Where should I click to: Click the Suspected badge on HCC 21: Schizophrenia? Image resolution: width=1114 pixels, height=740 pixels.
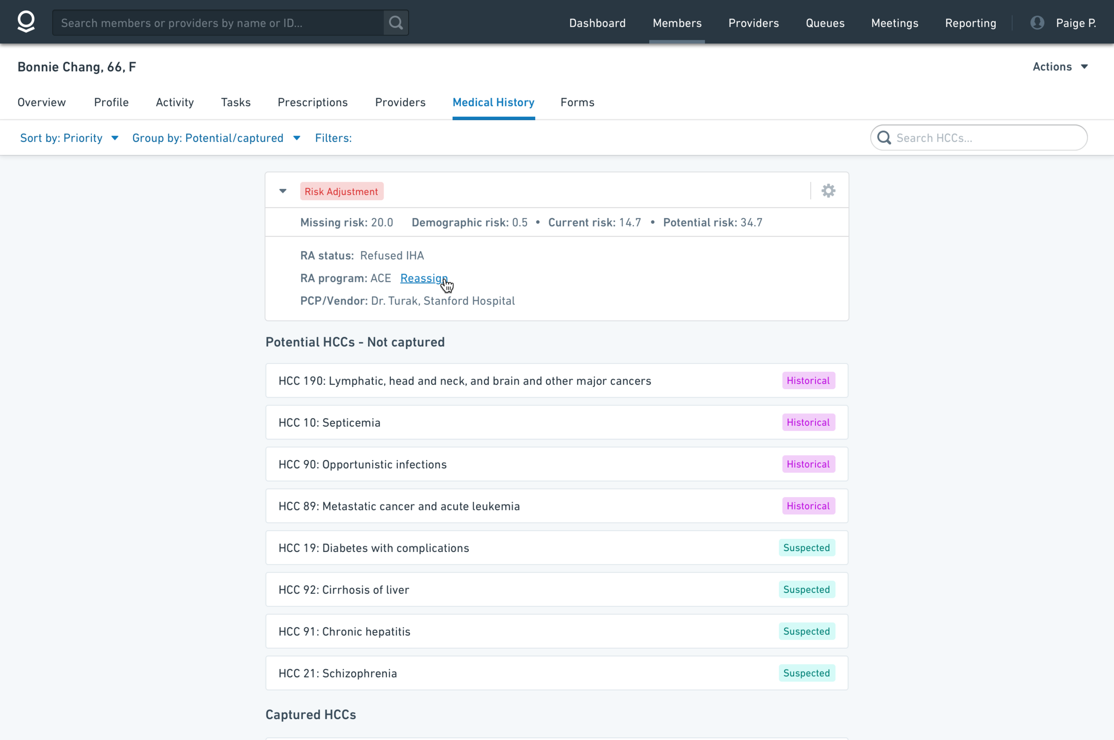[806, 673]
